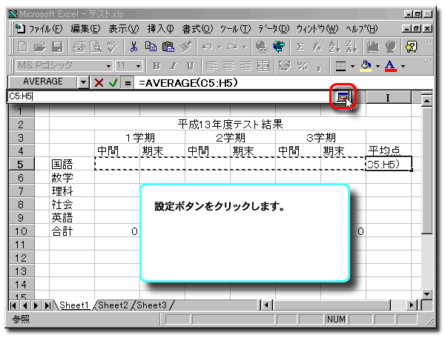Image resolution: width=445 pixels, height=338 pixels.
Task: Toggle Center alignment
Action: coord(228,66)
